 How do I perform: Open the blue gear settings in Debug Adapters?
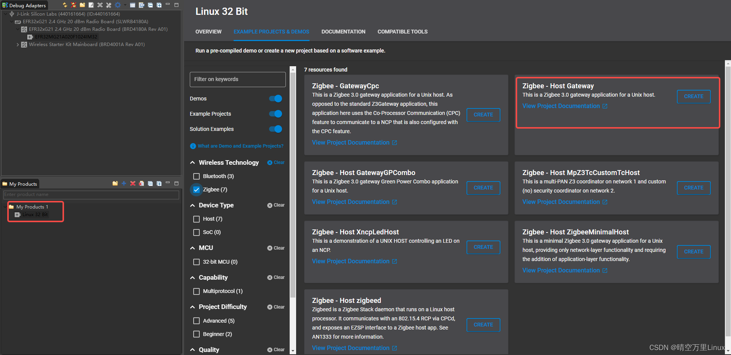pyautogui.click(x=118, y=5)
